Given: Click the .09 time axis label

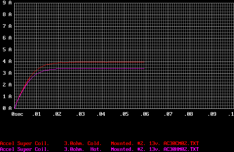Looking at the screenshot, I should [x=212, y=114].
